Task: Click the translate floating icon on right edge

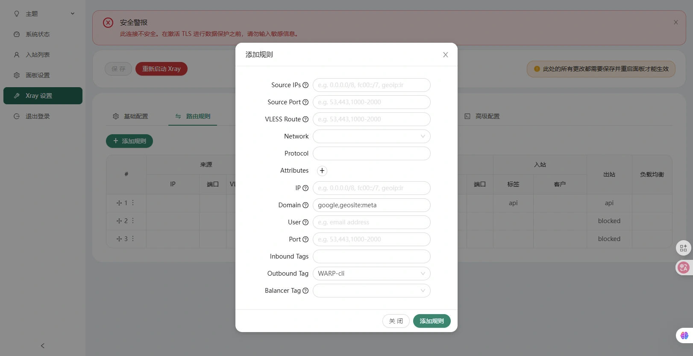Action: (683, 268)
